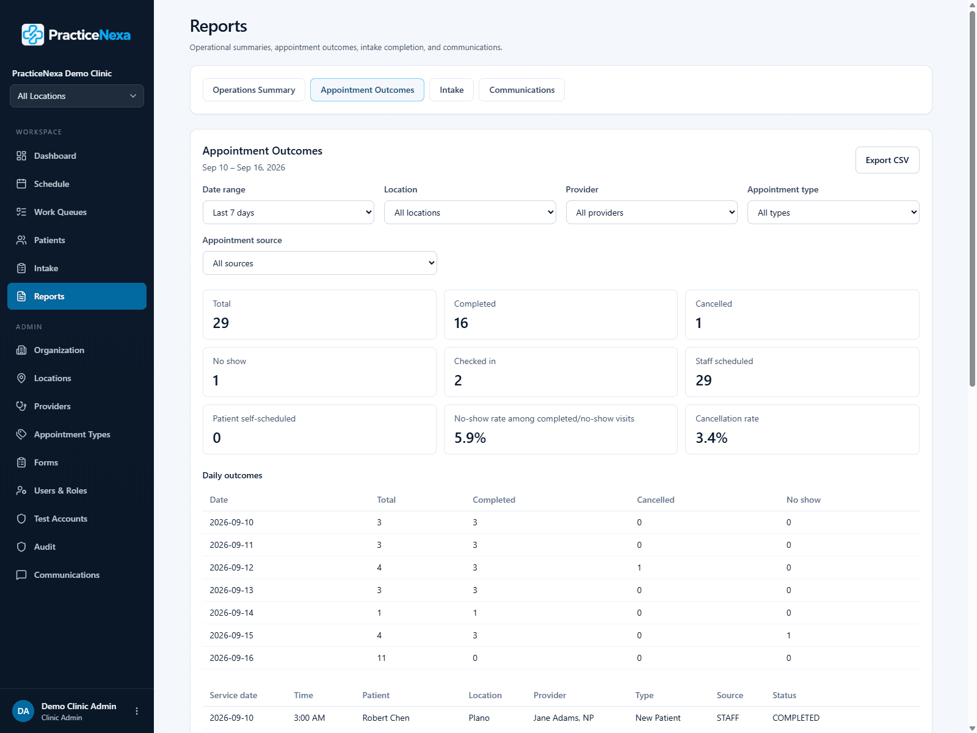The image size is (977, 733).
Task: Switch to the Operations Summary tab
Action: (254, 90)
